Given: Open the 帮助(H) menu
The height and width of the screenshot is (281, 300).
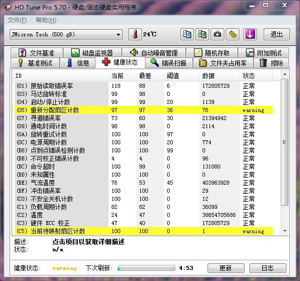Looking at the screenshot, I should click(46, 20).
